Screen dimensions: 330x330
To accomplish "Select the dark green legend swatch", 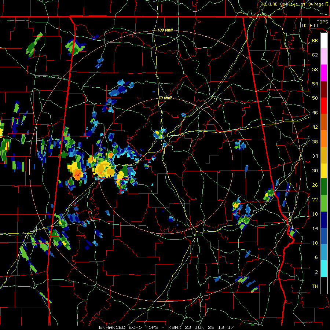I will pyautogui.click(x=324, y=187).
